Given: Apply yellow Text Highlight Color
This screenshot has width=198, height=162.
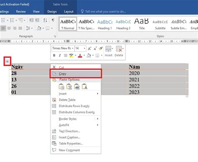Looking at the screenshot, I should (71, 55).
